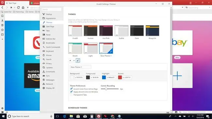Screen dimensions: 212x119
Task: Open the Highlight color swatch picker
Action: click(x=104, y=77)
